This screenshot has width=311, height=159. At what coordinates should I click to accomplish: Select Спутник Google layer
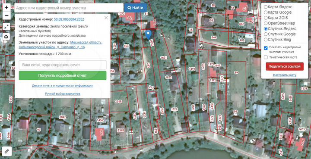click(280, 34)
